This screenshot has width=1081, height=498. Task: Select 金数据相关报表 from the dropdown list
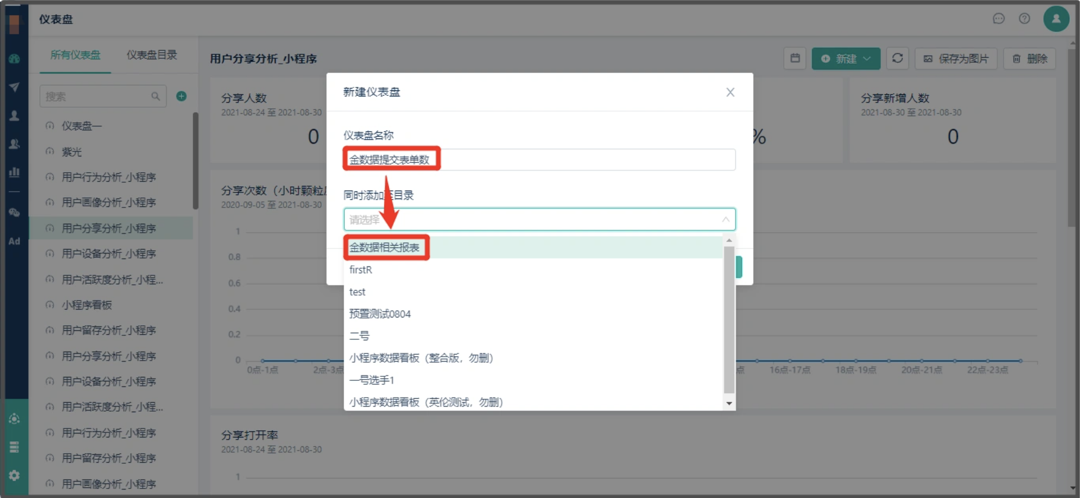coord(533,247)
